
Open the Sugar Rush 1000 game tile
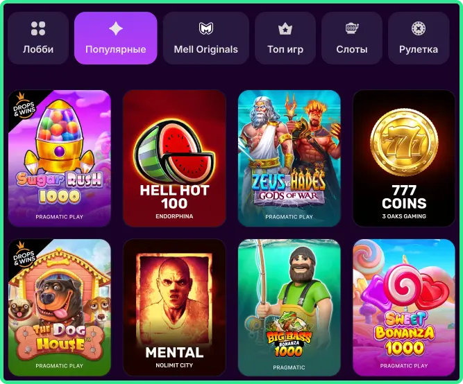pos(60,158)
